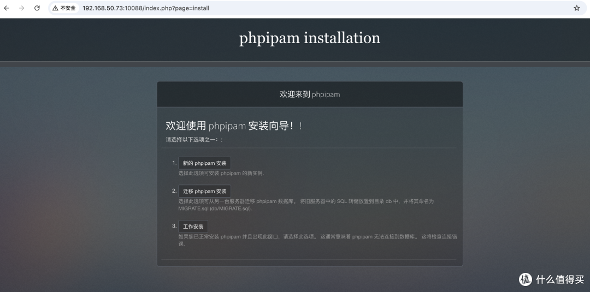Click the browser forward arrow
The width and height of the screenshot is (590, 292).
point(21,8)
